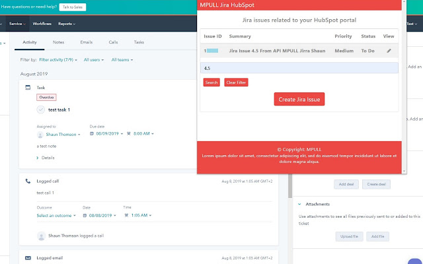
Task: Click avatar beside Shaun Thomson logged a call
Action: [x=41, y=236]
